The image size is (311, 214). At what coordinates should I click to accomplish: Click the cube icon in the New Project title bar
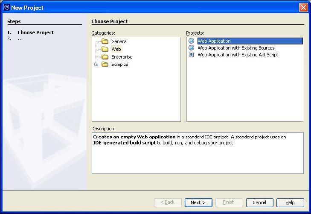coord(6,8)
